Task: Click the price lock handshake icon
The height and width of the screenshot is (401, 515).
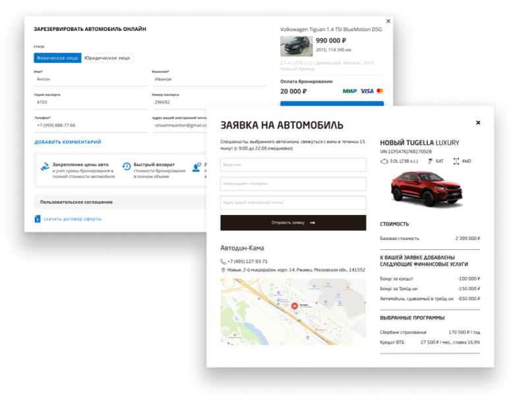Action: coord(45,167)
